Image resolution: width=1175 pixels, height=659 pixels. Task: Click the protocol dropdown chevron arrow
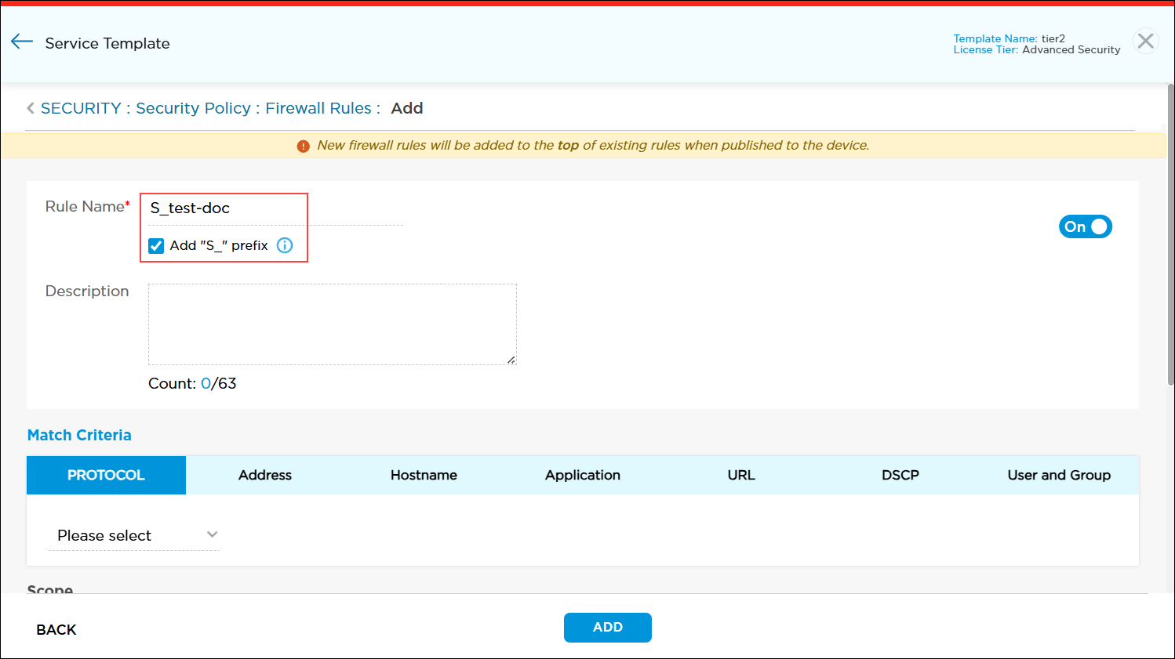tap(212, 534)
